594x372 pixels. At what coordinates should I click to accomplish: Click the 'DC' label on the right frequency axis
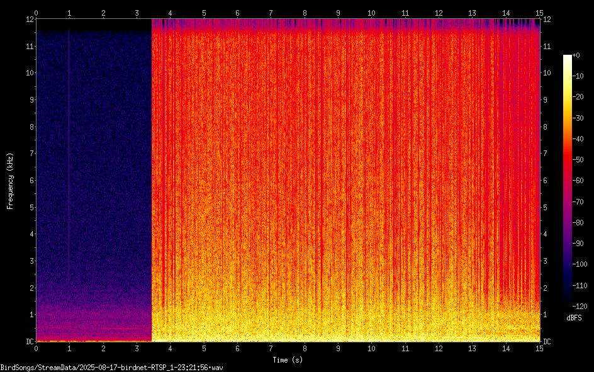pyautogui.click(x=547, y=342)
